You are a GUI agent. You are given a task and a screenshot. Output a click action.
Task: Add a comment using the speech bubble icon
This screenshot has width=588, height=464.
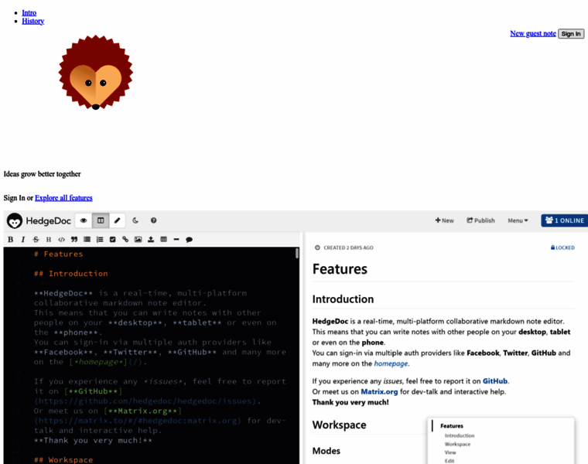click(189, 240)
